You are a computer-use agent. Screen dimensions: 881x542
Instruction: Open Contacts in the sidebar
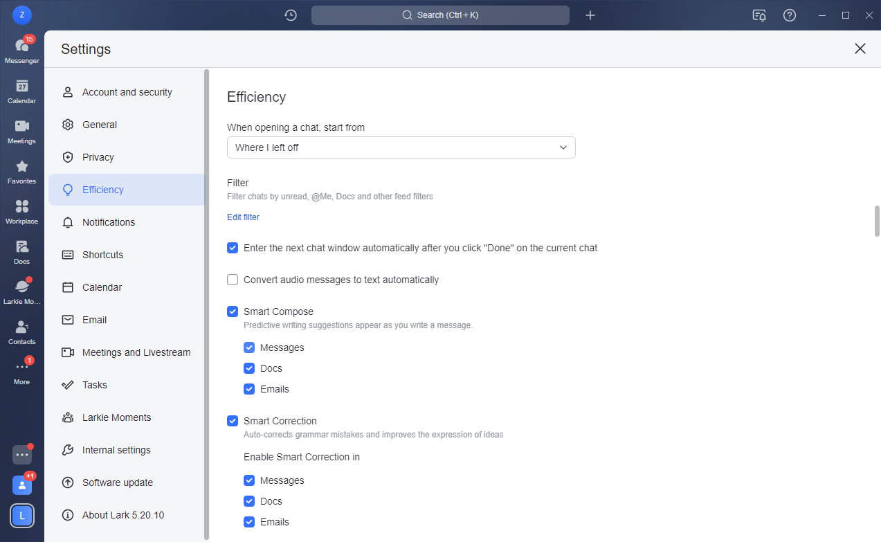[x=21, y=332]
